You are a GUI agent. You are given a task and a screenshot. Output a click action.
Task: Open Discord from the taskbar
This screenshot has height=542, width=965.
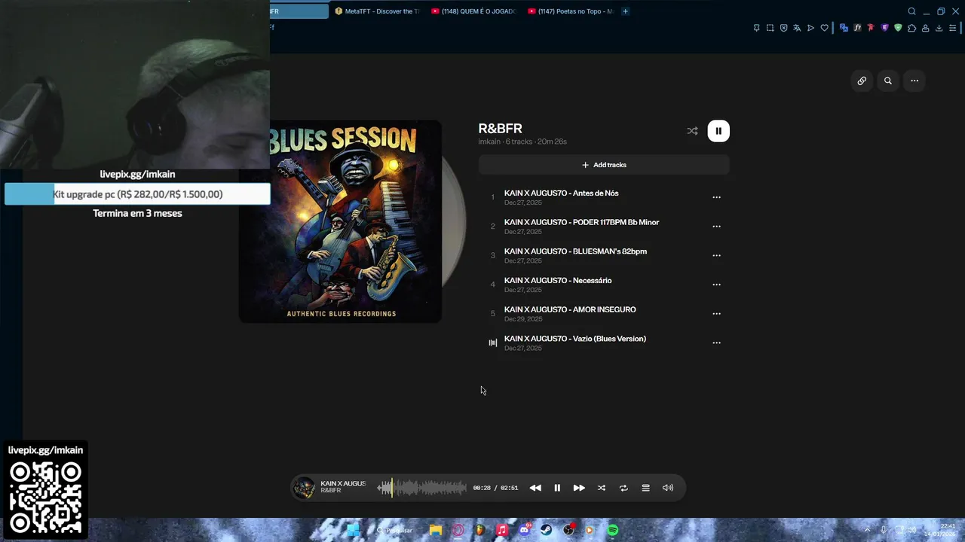point(524,530)
